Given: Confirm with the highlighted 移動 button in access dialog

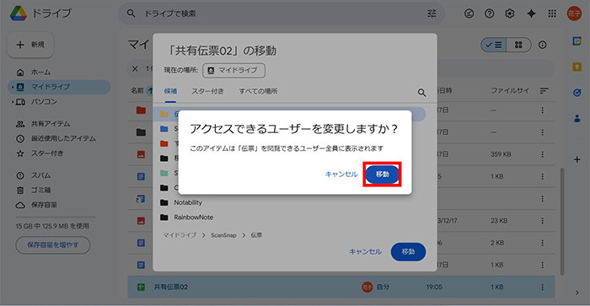Looking at the screenshot, I should [383, 174].
